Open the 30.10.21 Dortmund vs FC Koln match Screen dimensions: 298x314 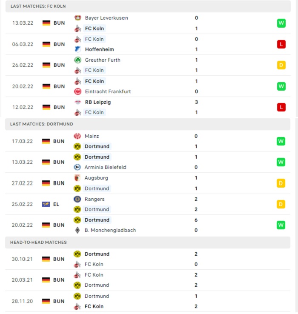coord(148,259)
